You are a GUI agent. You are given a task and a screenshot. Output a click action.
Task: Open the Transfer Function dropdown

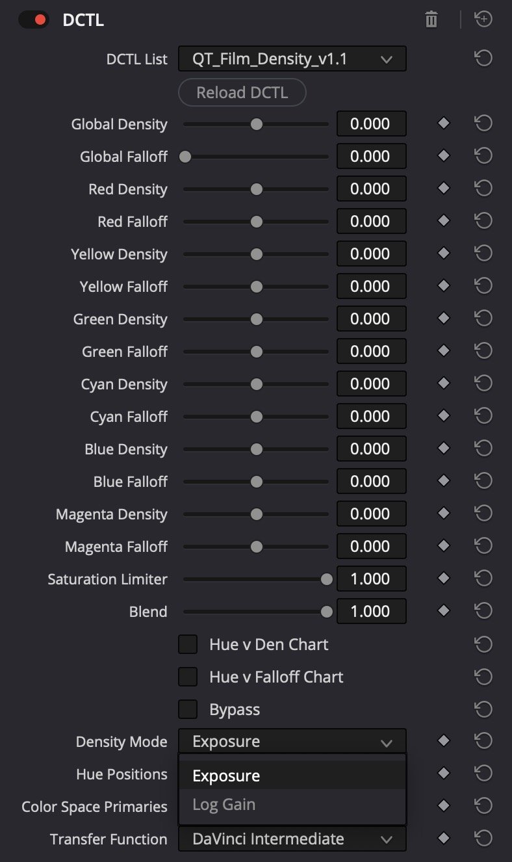click(x=292, y=839)
